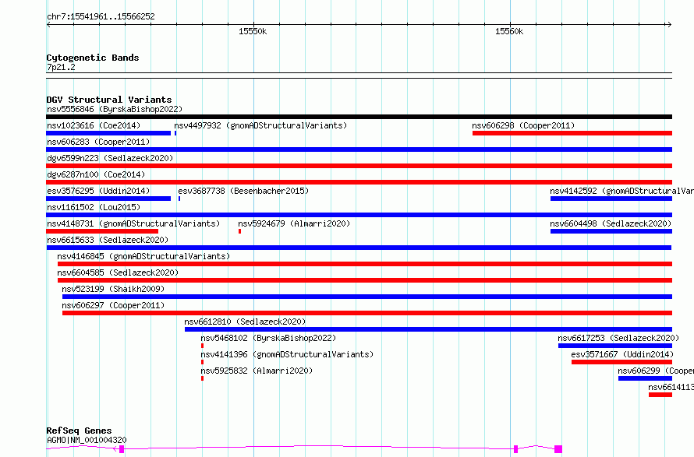Viewport: 694px width, 457px height.
Task: Click the nsv4148731 gnomAD red bar
Action: 102,231
